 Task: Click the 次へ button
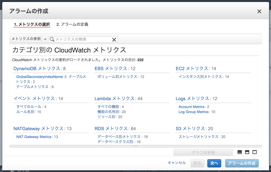214,163
